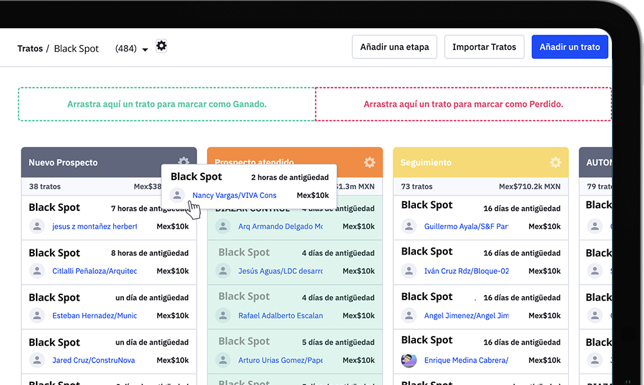Click avatar icon beside Nancy Vargas/VIVA Cons
This screenshot has width=644, height=385.
click(177, 195)
